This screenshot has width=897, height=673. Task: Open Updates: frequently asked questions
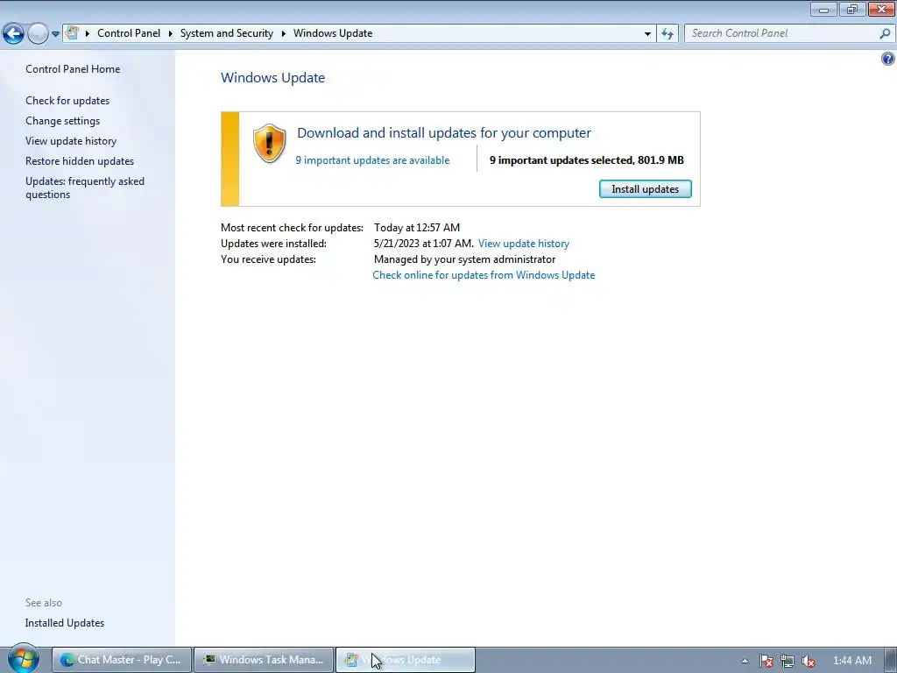85,188
